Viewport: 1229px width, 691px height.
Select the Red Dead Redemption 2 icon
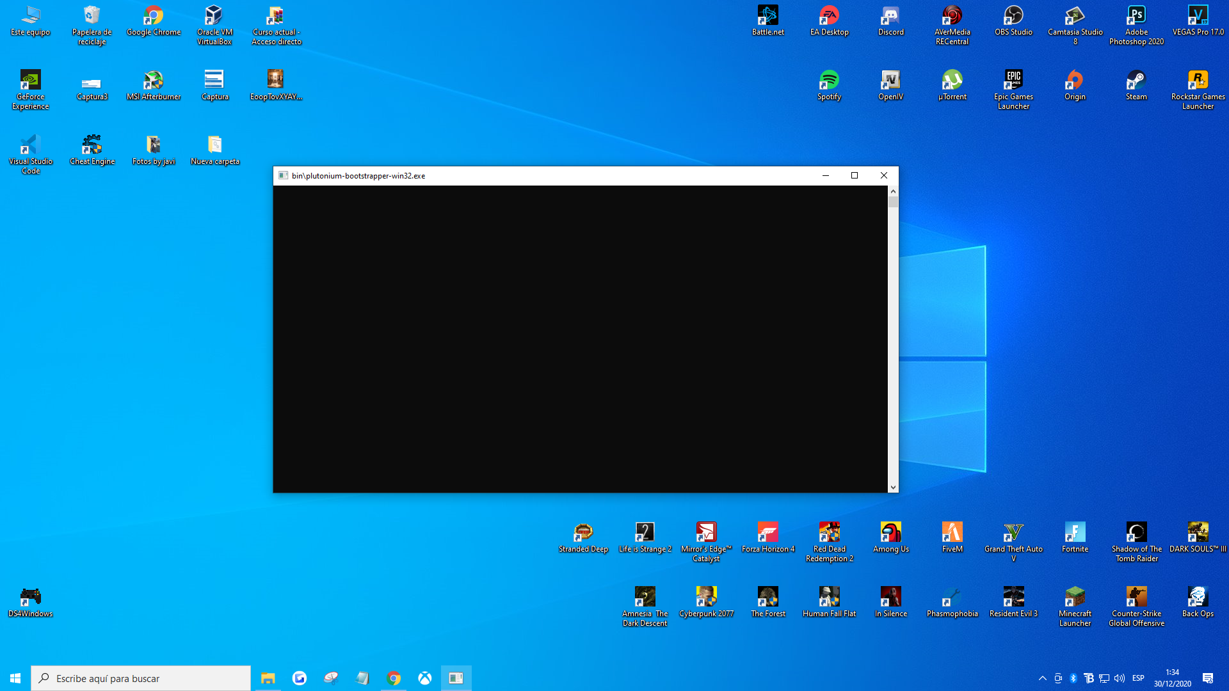point(830,543)
